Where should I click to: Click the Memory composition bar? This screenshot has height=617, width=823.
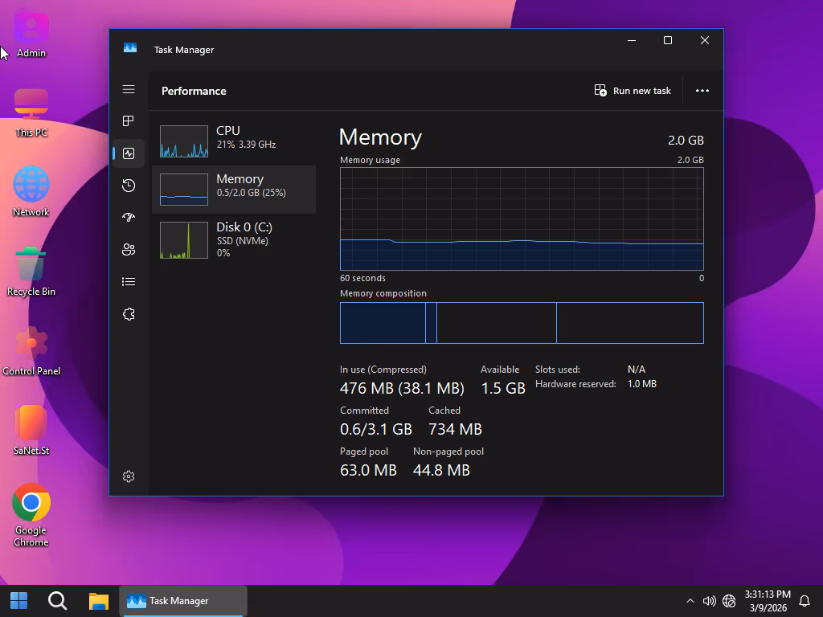coord(522,323)
